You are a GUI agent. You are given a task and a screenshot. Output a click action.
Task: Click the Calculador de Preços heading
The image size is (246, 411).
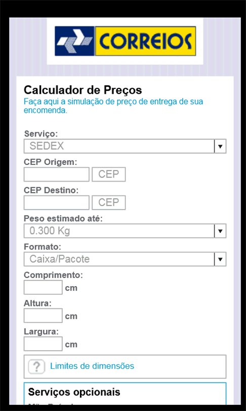pyautogui.click(x=83, y=90)
